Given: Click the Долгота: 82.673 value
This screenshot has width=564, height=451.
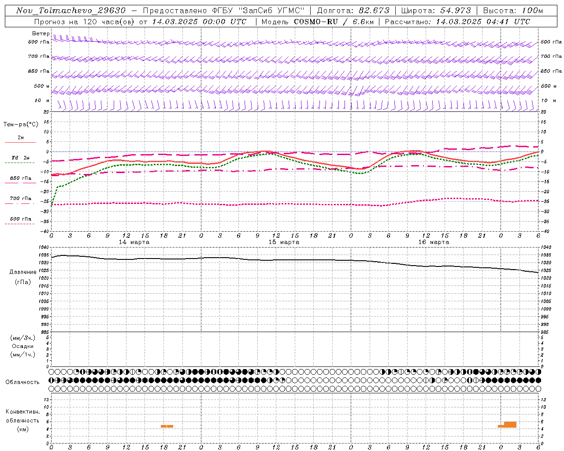Looking at the screenshot, I should click(353, 11).
